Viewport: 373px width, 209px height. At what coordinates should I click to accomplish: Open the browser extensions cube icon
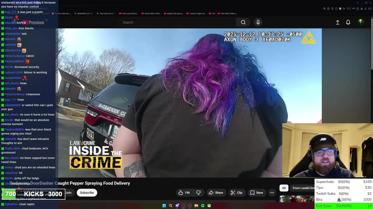(x=358, y=9)
